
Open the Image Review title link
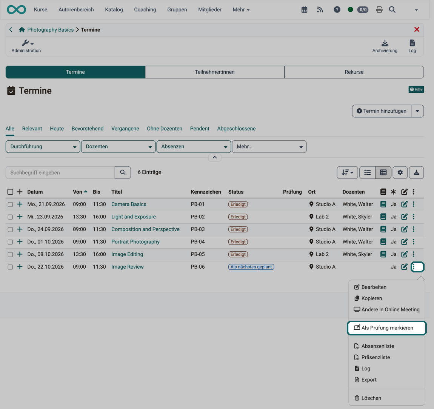pyautogui.click(x=127, y=267)
